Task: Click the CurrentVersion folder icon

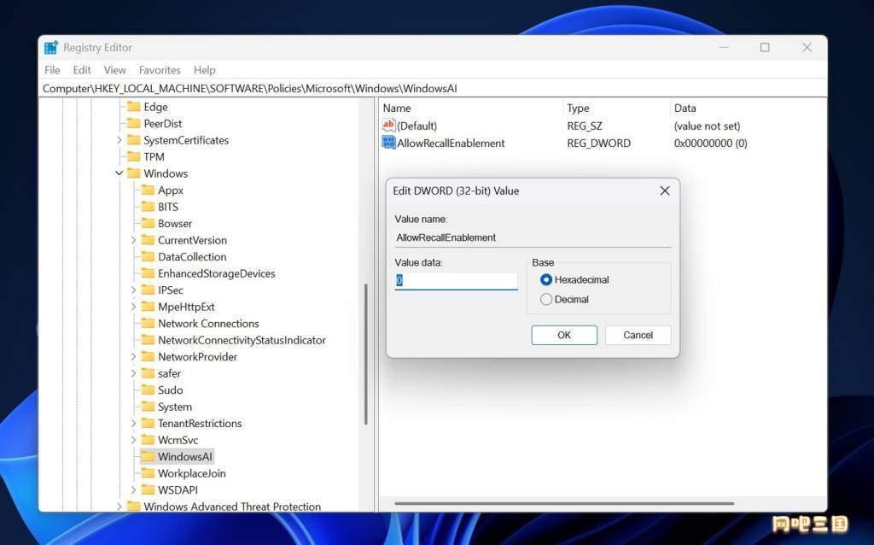Action: (x=148, y=240)
